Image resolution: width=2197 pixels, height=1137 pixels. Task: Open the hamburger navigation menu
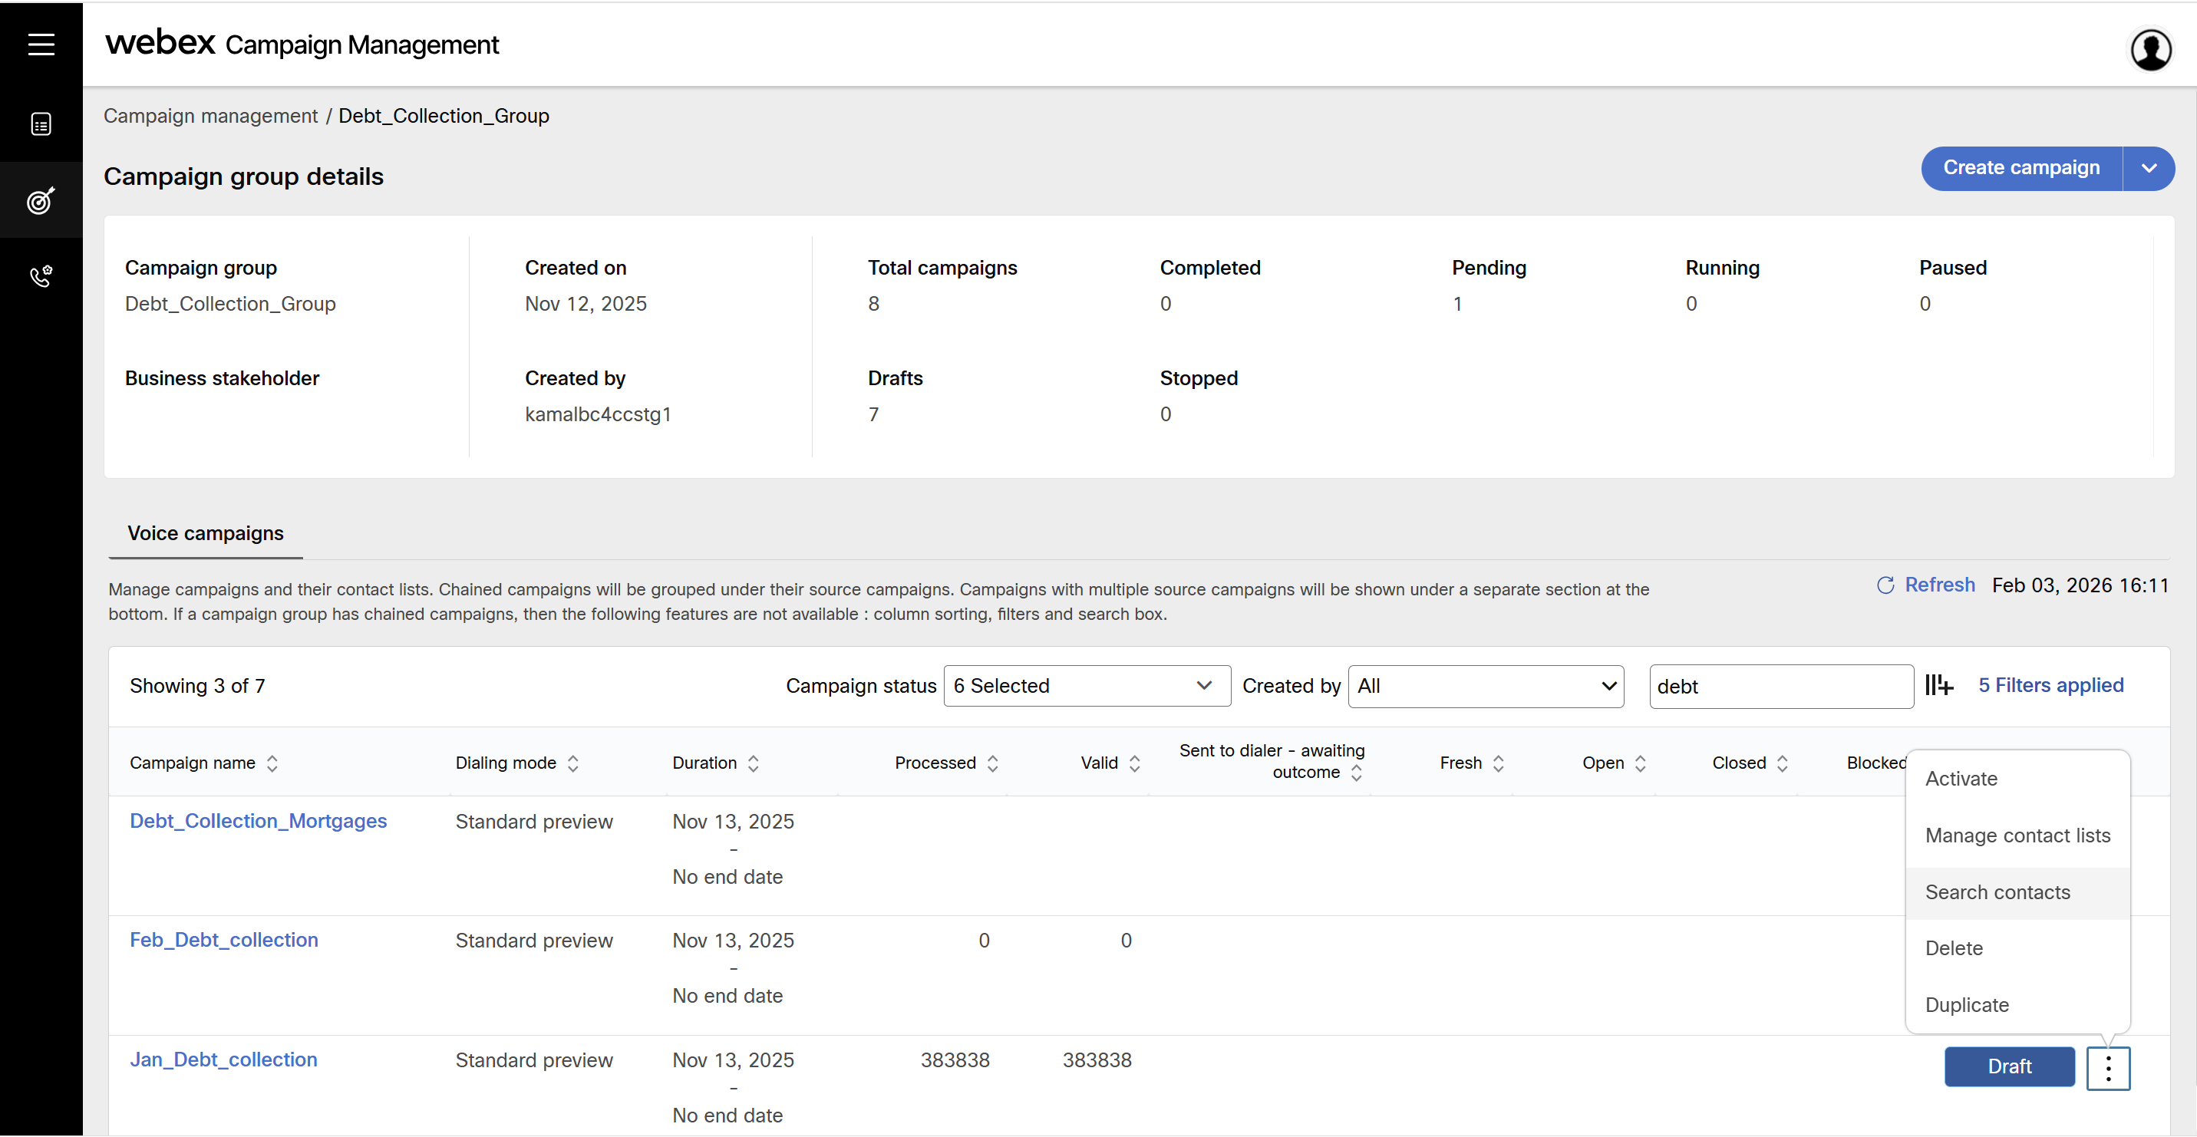pos(41,44)
